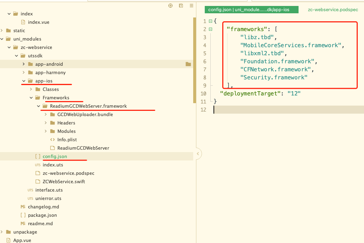Screen dimensions: 364x243
Task: Click the locate current file target icon
Action: (x=170, y=6)
